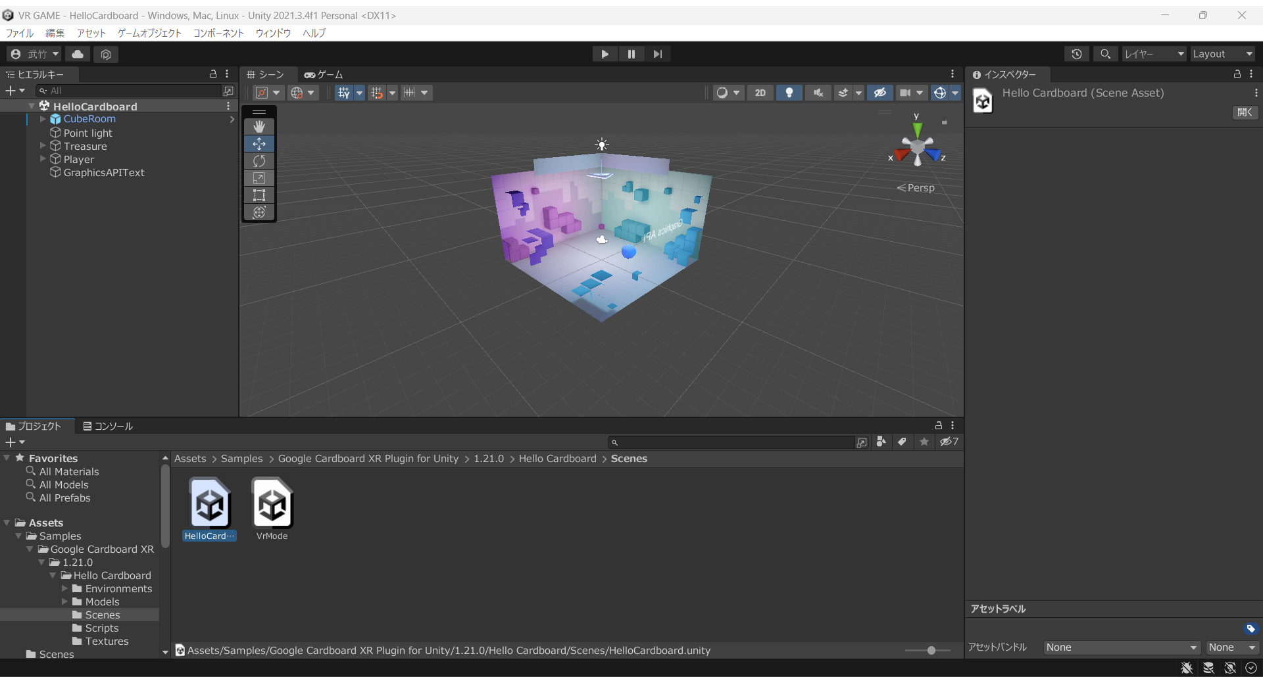Image resolution: width=1263 pixels, height=677 pixels.
Task: Click the Pause button
Action: [631, 54]
